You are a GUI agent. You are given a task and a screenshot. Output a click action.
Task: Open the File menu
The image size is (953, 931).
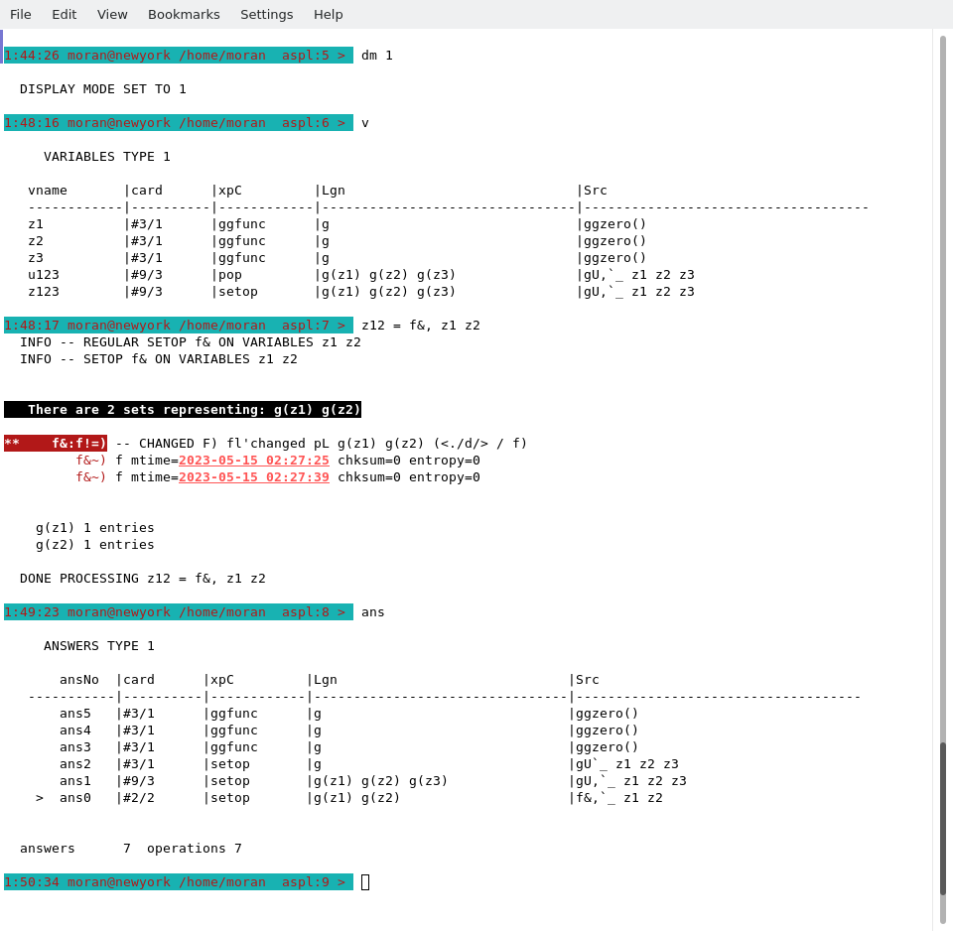coord(21,14)
